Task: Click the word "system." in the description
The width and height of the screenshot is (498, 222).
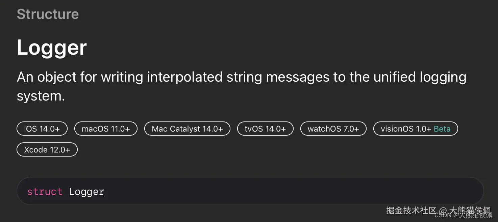Action: click(41, 96)
